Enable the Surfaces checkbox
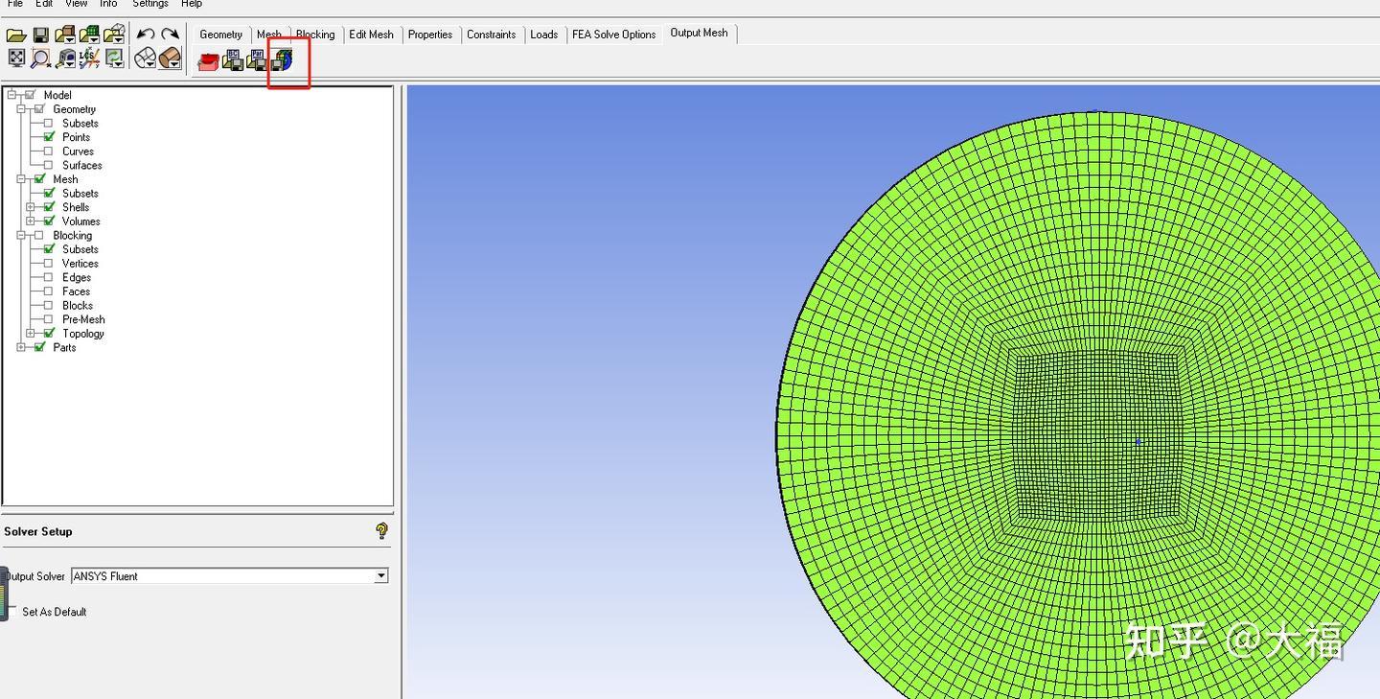Viewport: 1380px width, 699px height. click(49, 165)
